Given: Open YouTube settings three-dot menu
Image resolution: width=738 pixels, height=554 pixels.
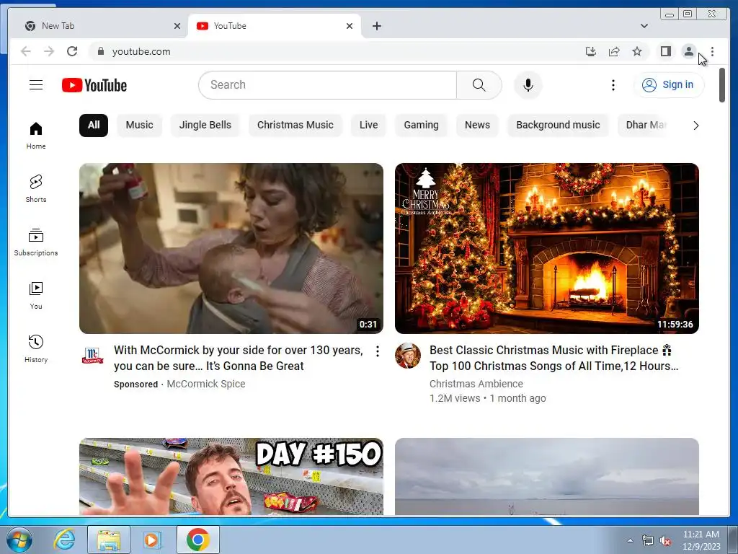Looking at the screenshot, I should (x=613, y=85).
